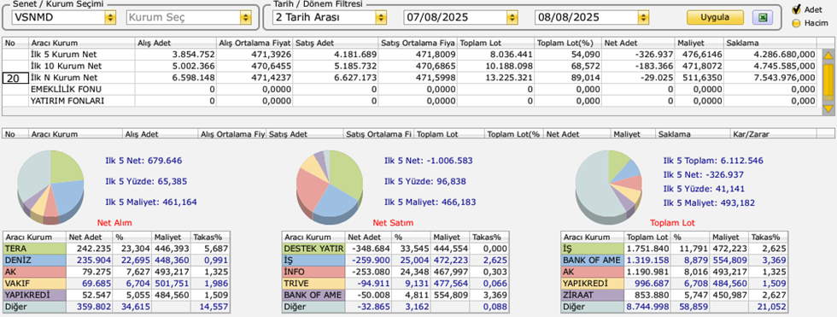The height and width of the screenshot is (317, 837).
Task: Open the 08/08/2025 end date picker
Action: tap(643, 18)
